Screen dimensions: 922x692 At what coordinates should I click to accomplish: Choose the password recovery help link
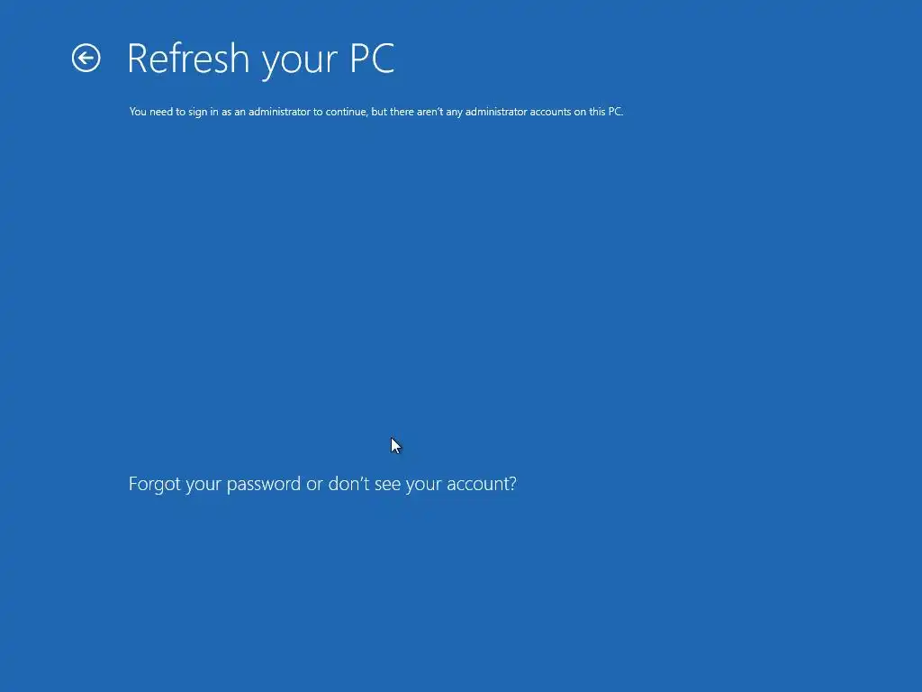click(x=322, y=484)
